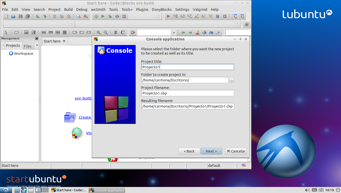This screenshot has width=341, height=193.
Task: Click the Zoom in icon on the wxSmith toolbar
Action: (99, 32)
